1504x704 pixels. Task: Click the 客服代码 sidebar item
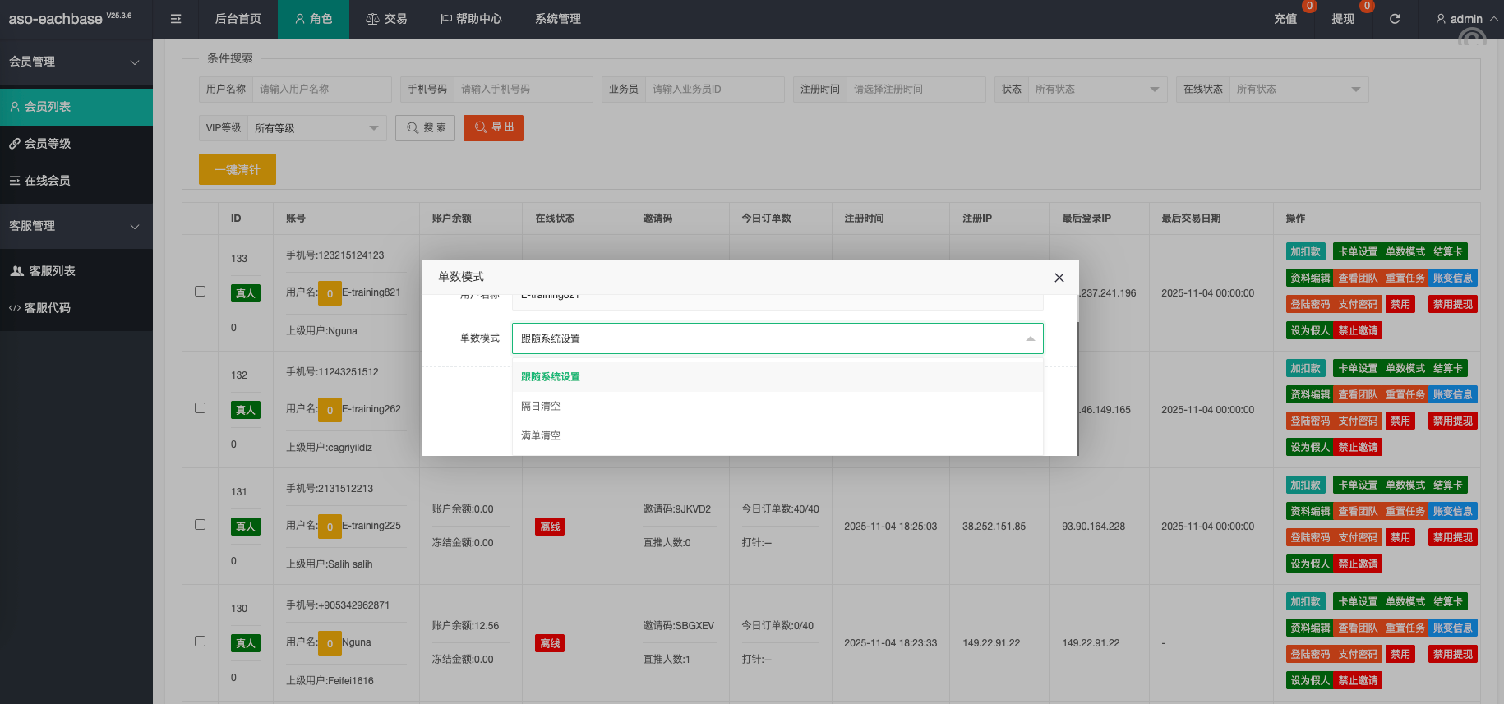[x=48, y=308]
